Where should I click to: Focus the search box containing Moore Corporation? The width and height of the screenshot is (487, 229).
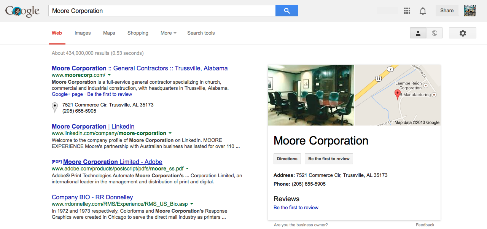tap(162, 11)
